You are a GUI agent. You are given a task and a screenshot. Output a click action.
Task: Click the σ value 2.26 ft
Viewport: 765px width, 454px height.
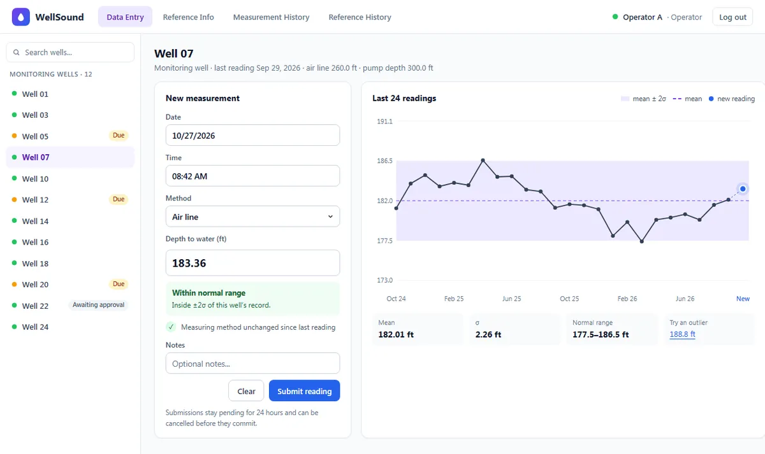coord(488,334)
